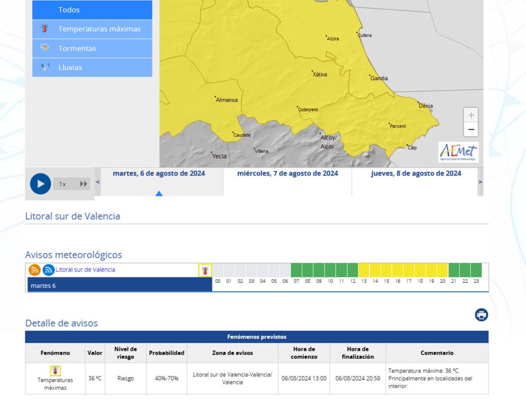
Task: Click the Hora de comienzo column header
Action: pos(304,353)
